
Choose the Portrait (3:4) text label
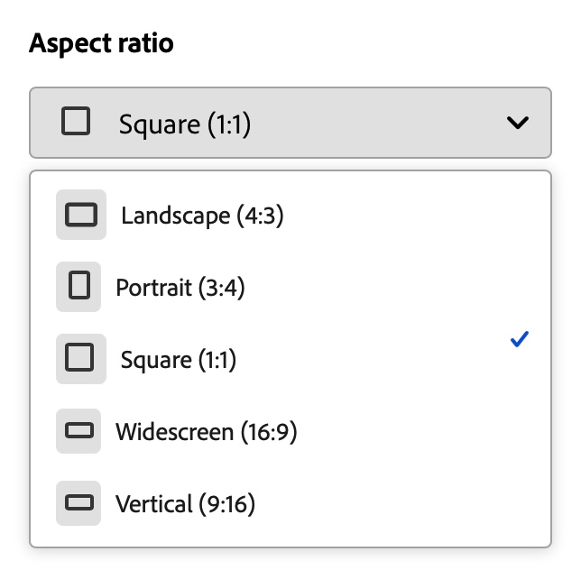pyautogui.click(x=180, y=288)
